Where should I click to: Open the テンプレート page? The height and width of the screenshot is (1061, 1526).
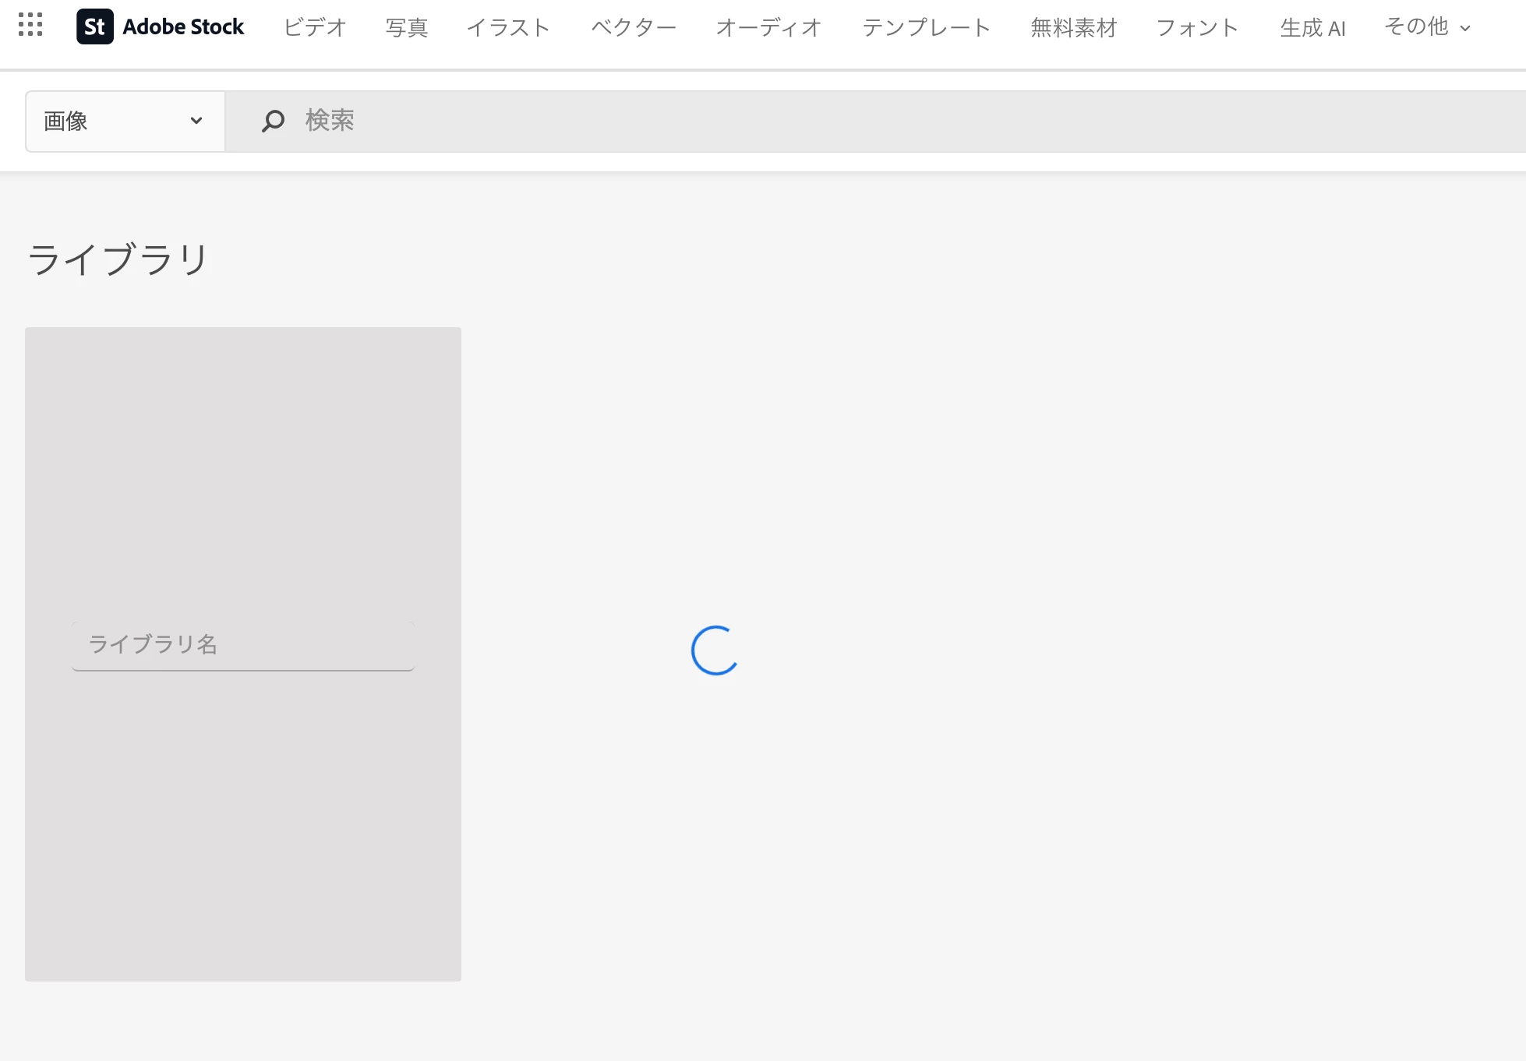click(926, 27)
